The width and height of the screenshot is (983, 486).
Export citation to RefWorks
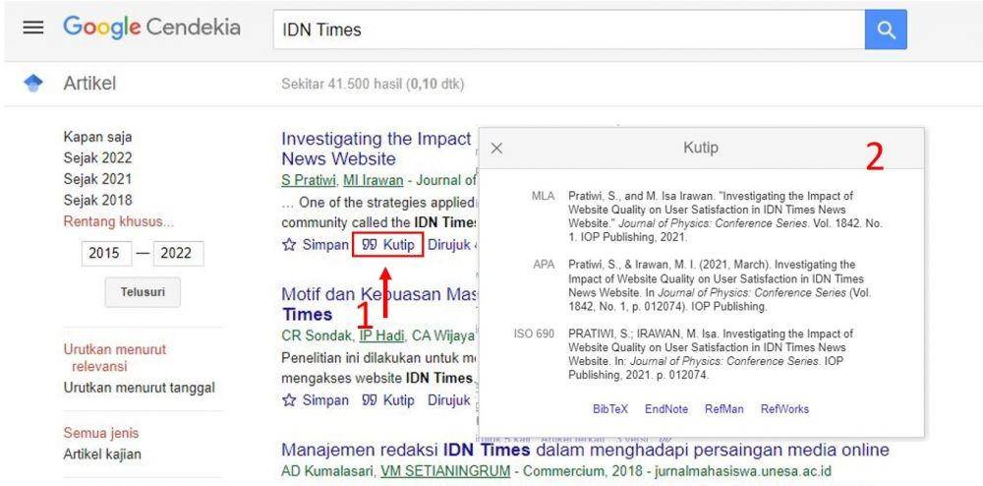[784, 409]
